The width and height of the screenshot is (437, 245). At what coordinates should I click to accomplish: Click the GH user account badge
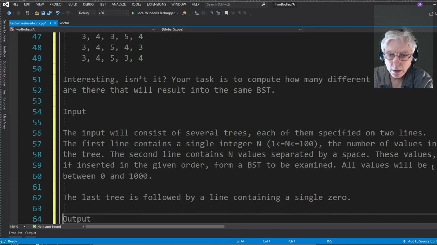420,4
